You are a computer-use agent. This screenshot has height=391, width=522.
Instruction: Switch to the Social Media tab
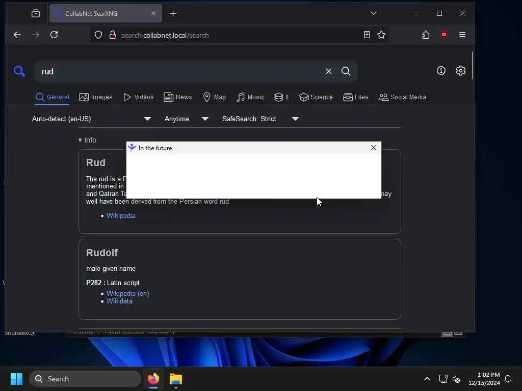(403, 97)
